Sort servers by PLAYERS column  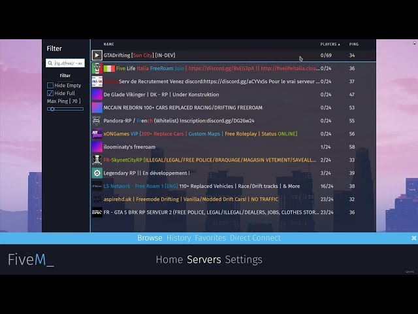click(x=330, y=44)
